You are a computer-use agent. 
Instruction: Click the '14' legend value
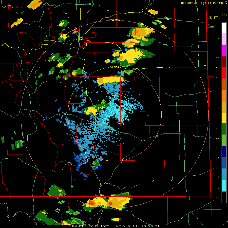click(x=218, y=158)
